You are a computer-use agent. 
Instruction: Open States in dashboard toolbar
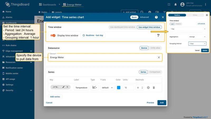[43, 12]
